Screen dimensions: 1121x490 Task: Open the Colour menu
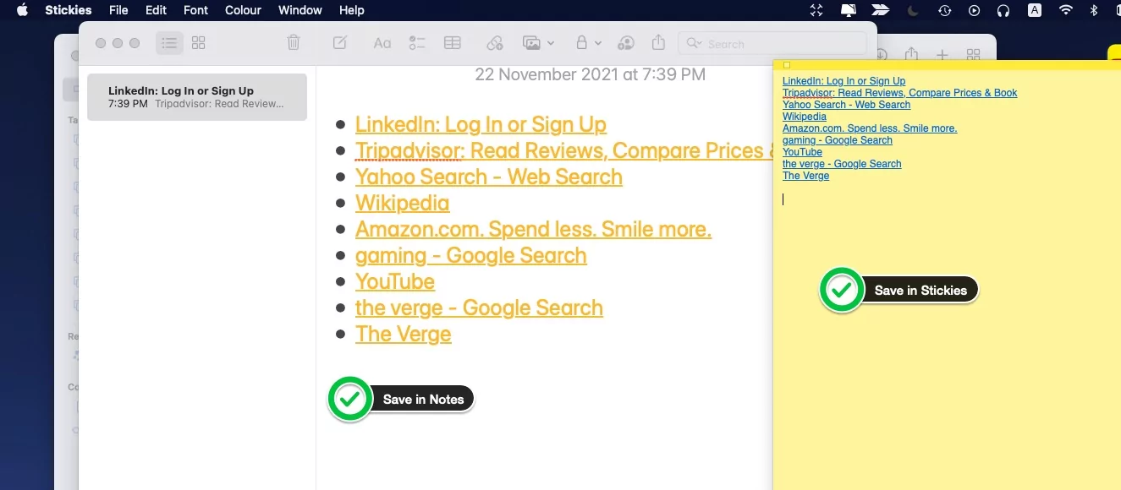tap(244, 10)
